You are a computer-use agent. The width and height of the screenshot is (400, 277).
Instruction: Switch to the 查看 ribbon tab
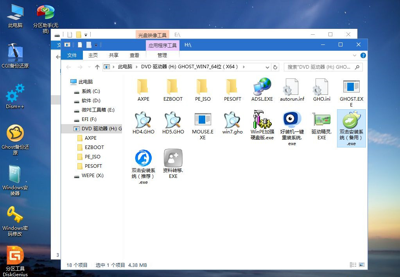134,55
